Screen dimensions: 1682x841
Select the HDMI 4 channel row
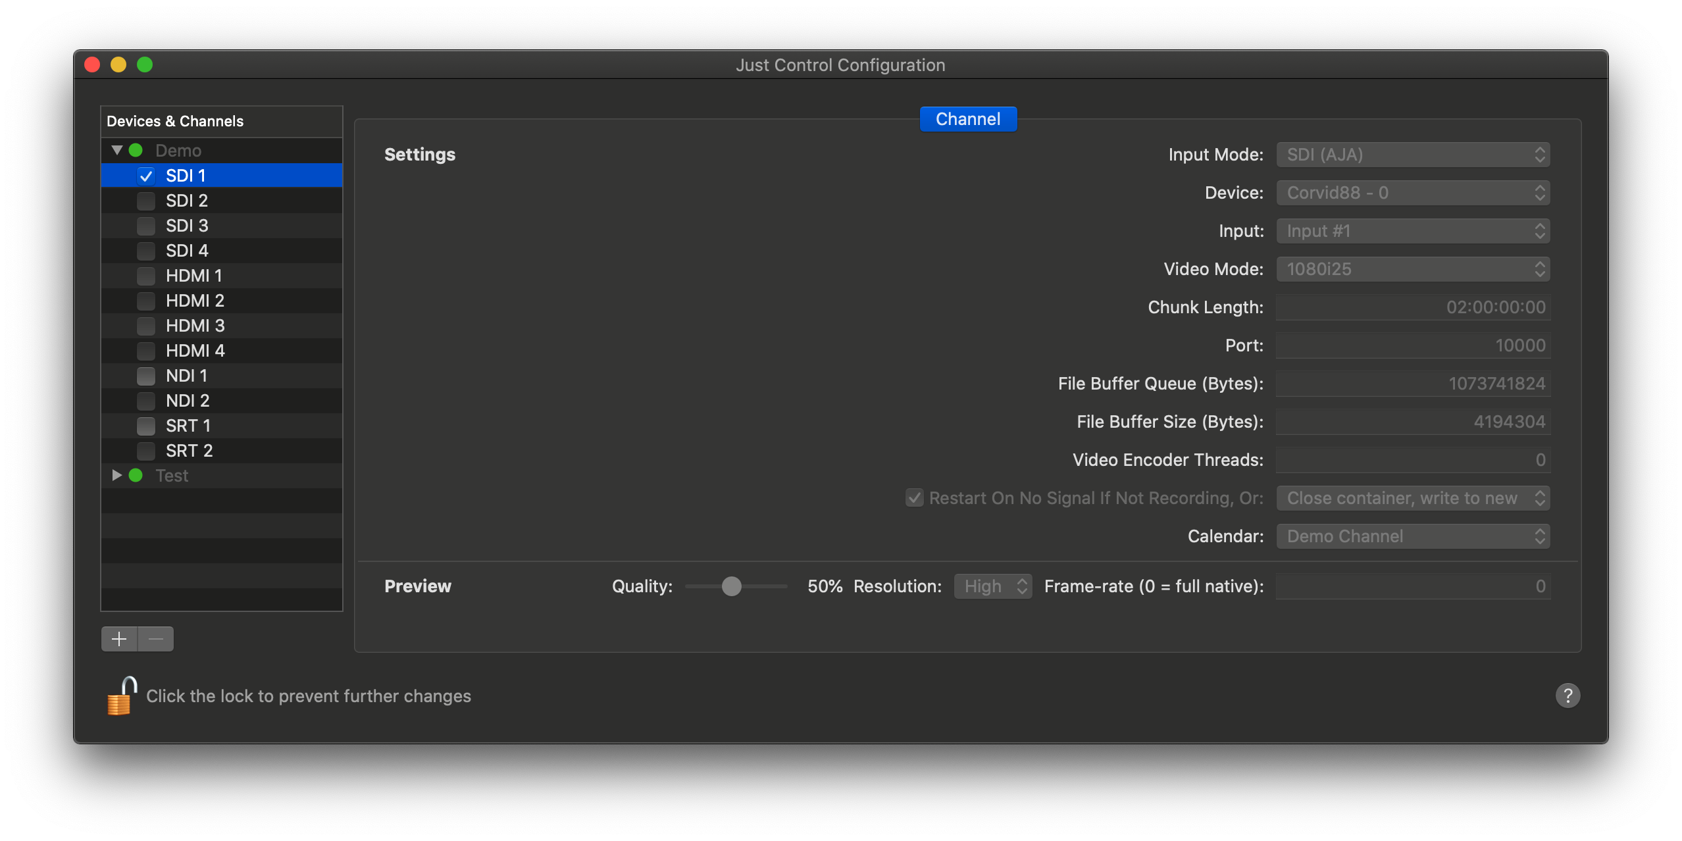pos(222,351)
